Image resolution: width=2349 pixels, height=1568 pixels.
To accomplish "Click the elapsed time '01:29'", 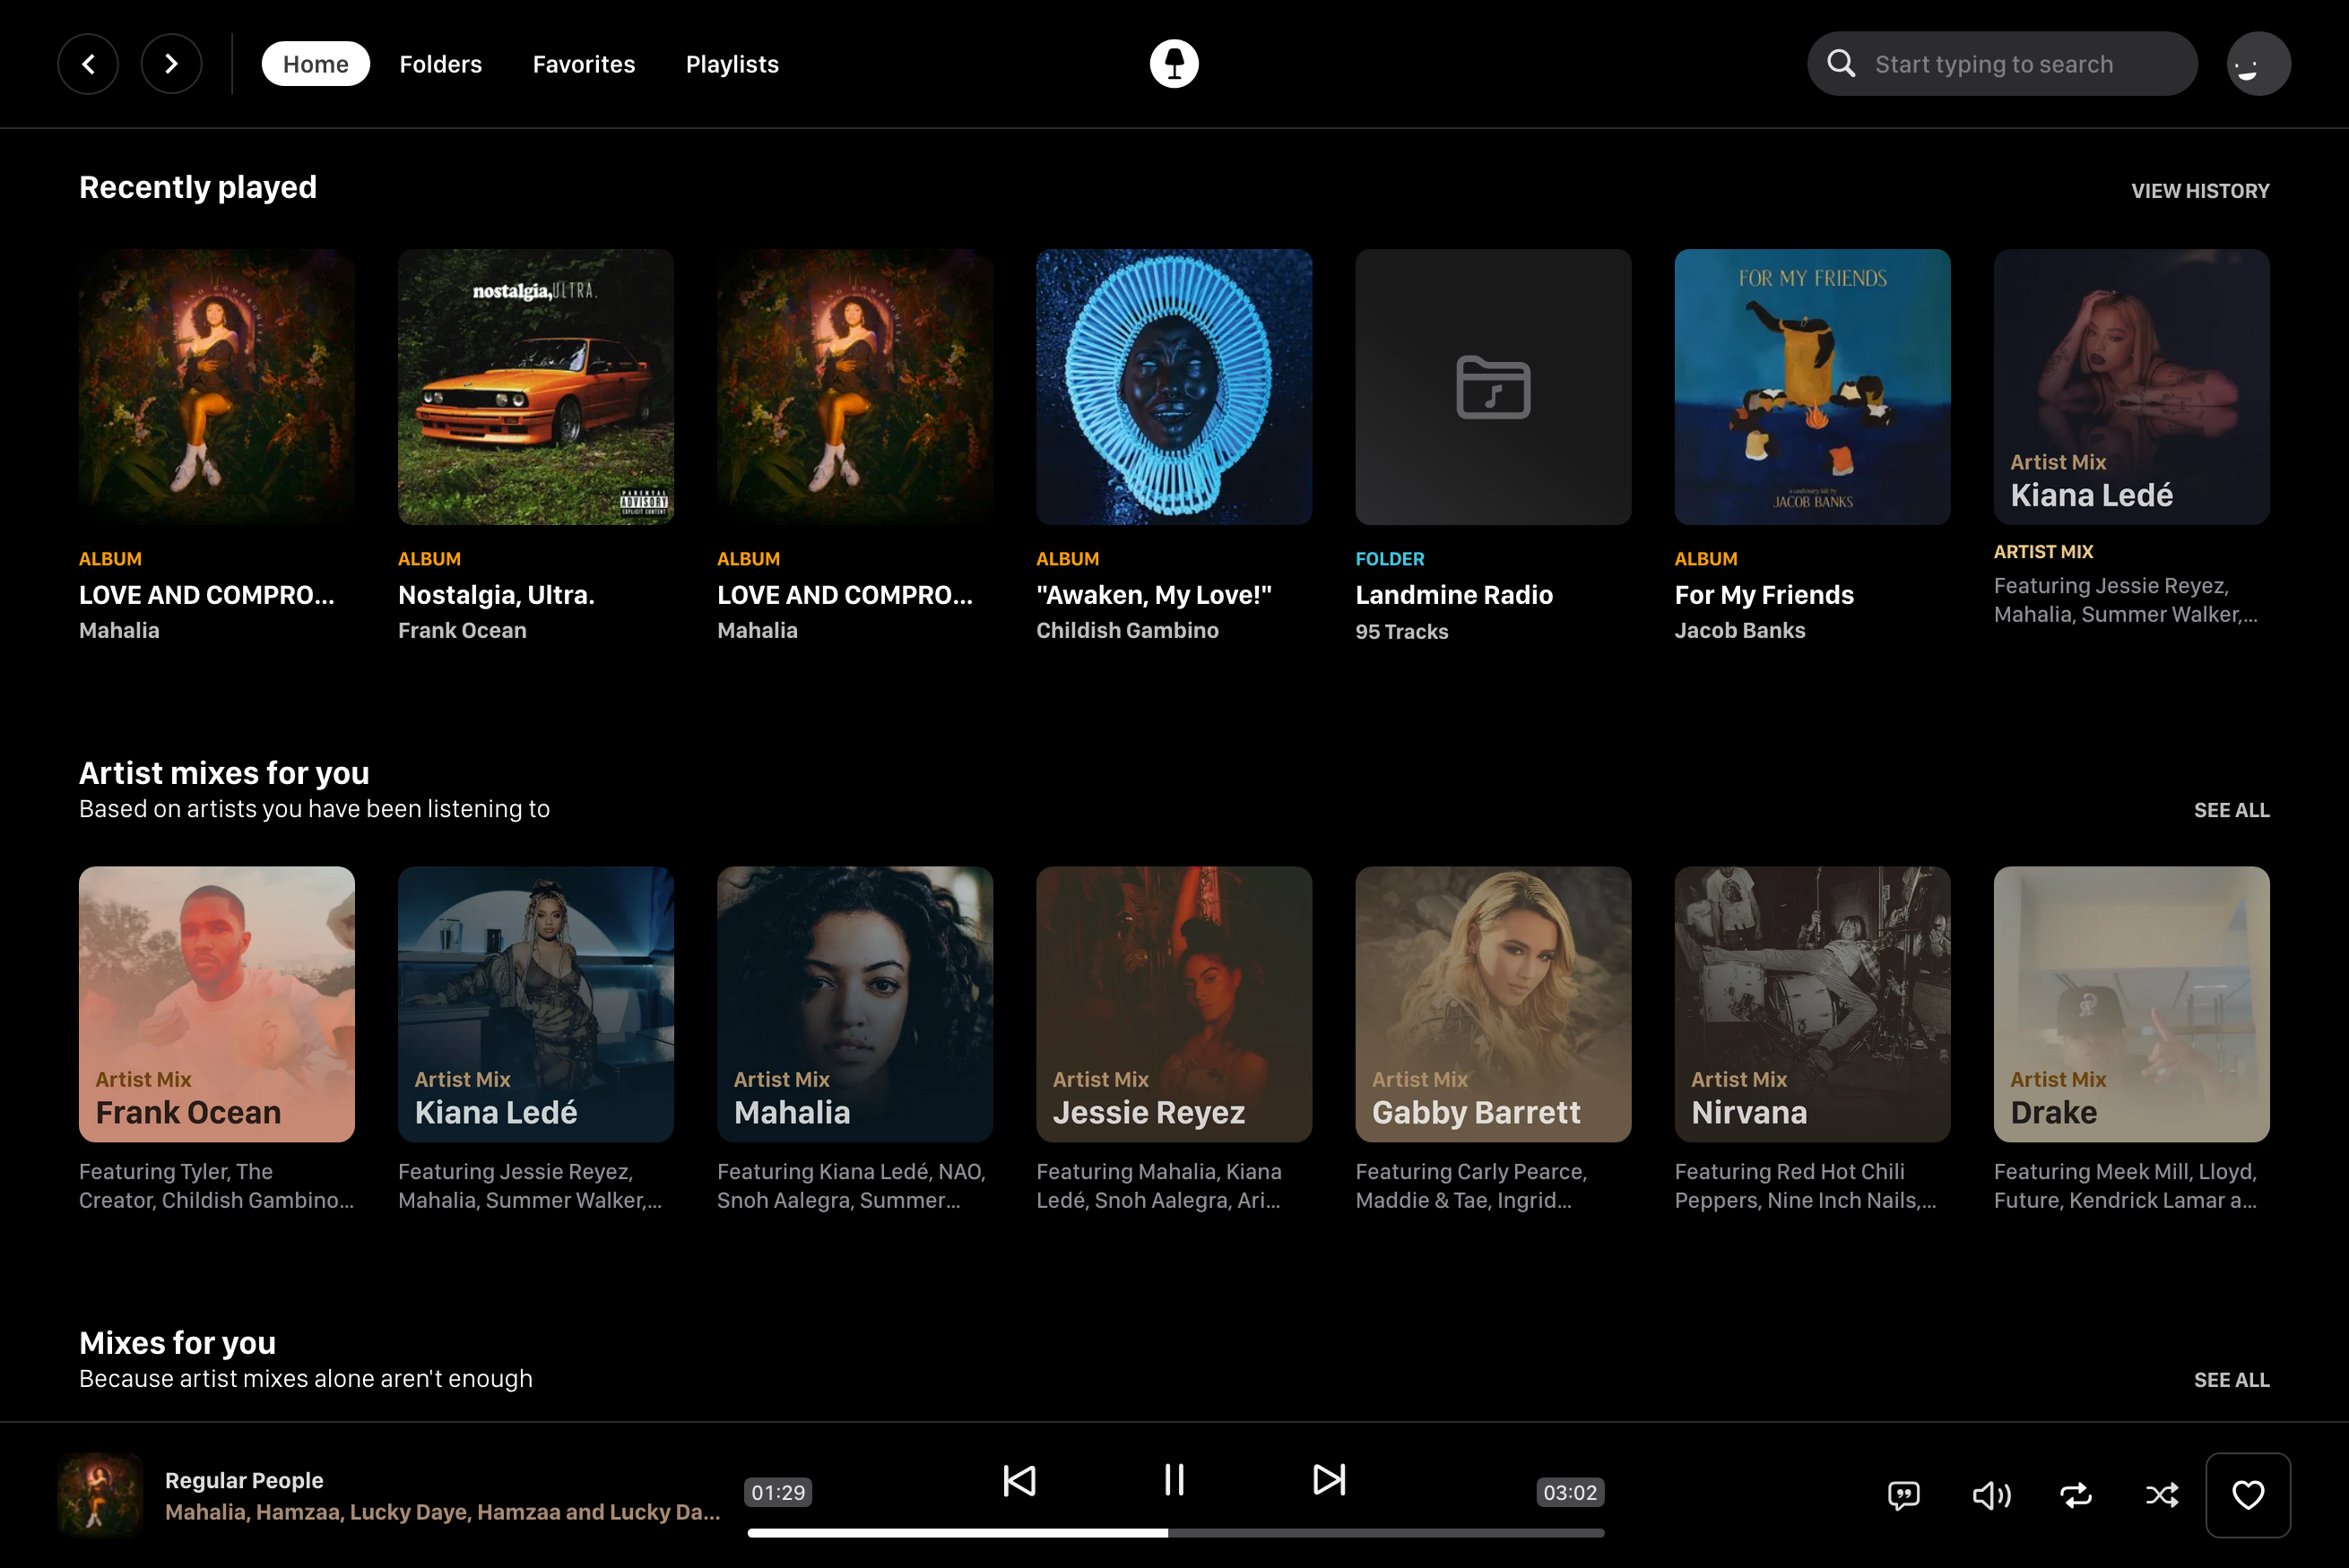I will click(x=778, y=1492).
